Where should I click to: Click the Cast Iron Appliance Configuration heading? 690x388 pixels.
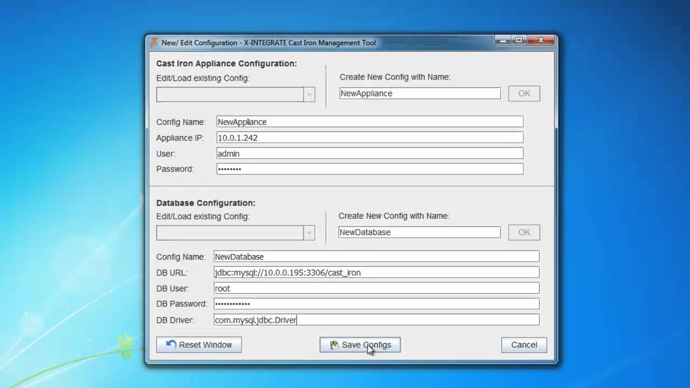point(226,63)
